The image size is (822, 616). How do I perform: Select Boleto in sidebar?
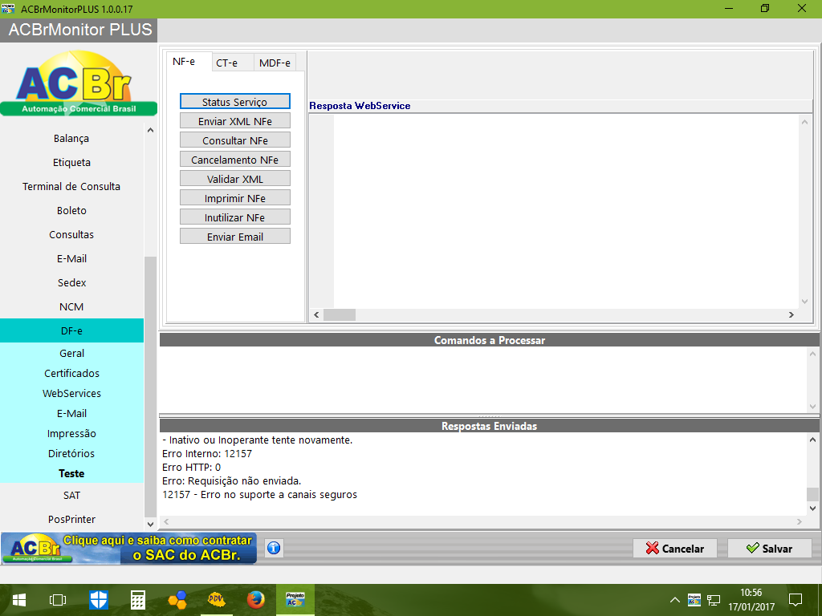71,211
